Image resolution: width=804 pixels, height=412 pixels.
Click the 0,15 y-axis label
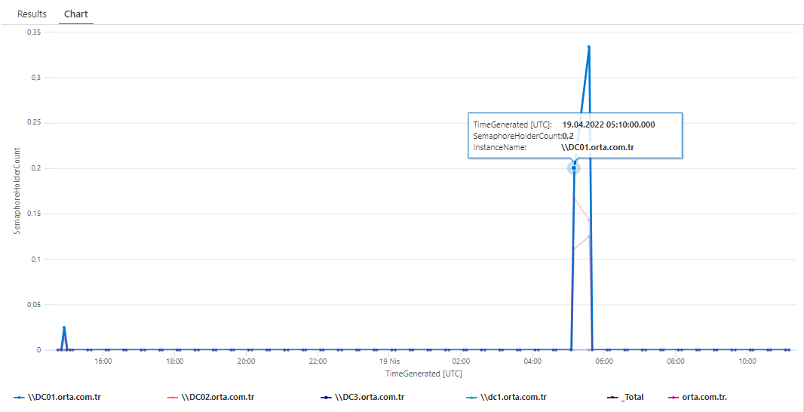34,214
